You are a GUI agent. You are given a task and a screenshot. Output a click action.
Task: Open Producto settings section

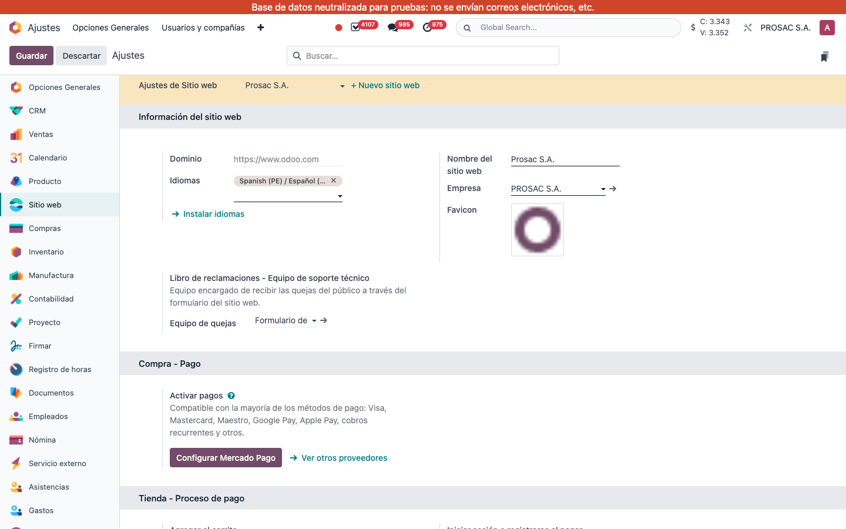60,181
